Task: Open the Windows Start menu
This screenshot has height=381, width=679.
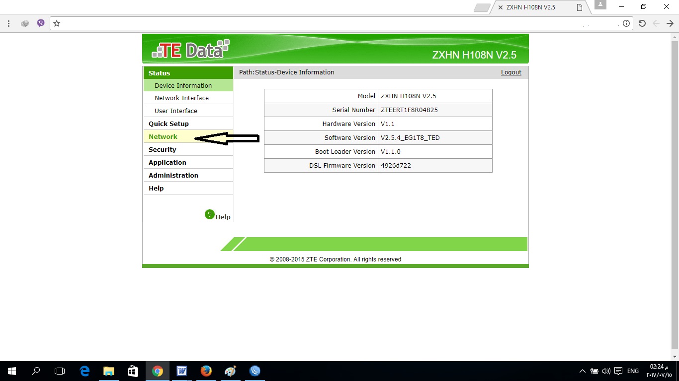Action: [12, 371]
